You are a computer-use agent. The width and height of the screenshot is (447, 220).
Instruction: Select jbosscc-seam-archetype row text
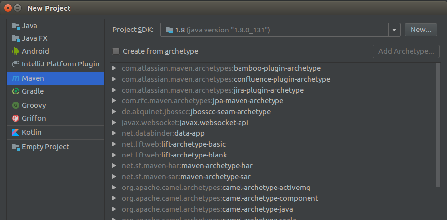pos(196,112)
